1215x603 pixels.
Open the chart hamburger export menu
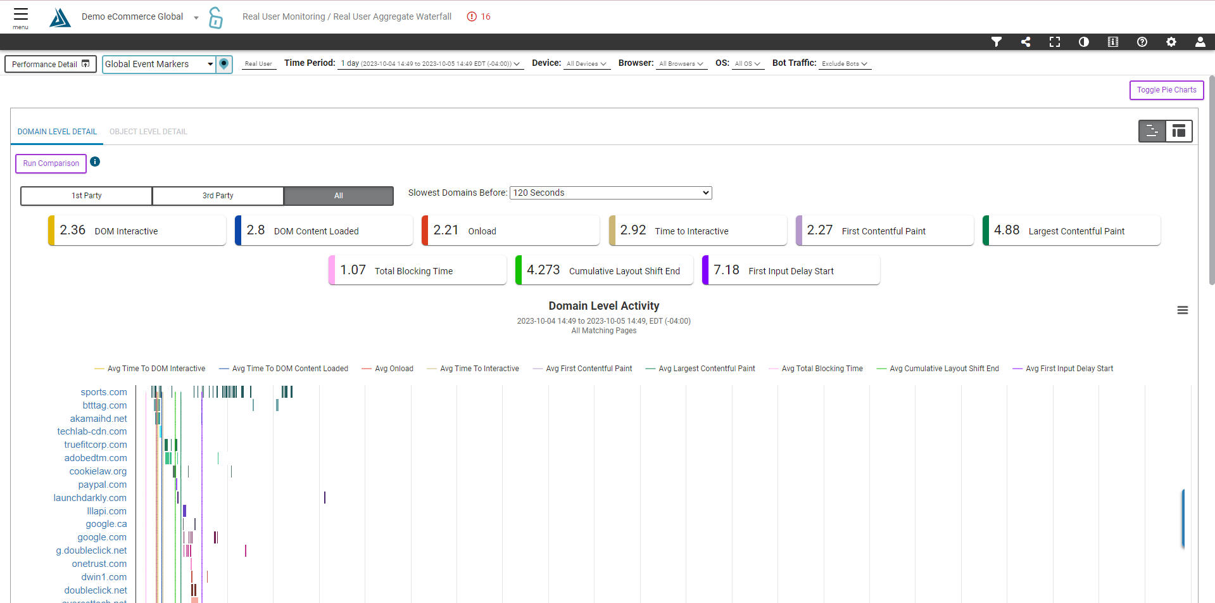click(x=1182, y=310)
